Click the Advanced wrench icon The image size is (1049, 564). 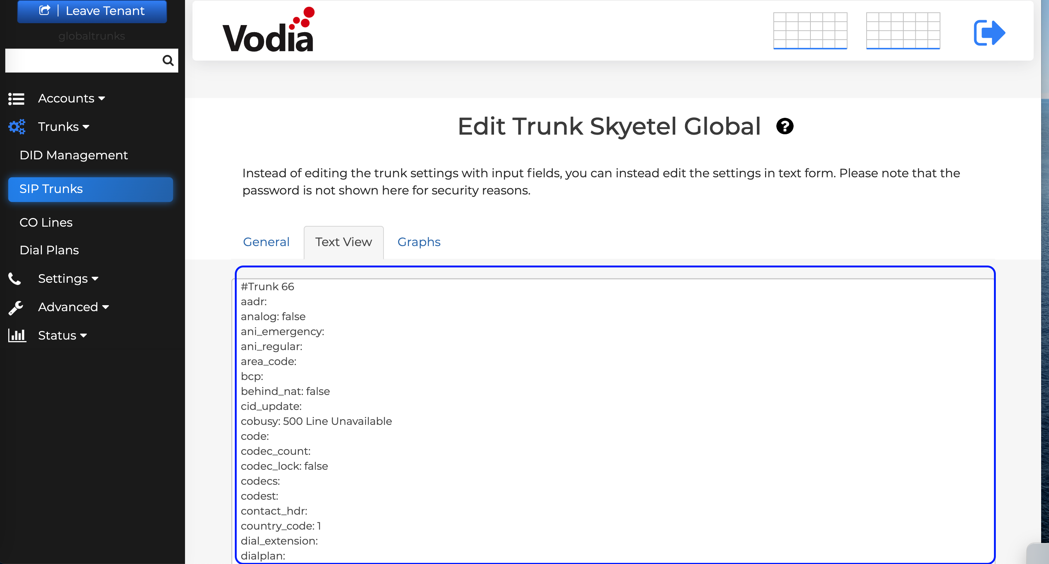pyautogui.click(x=16, y=307)
